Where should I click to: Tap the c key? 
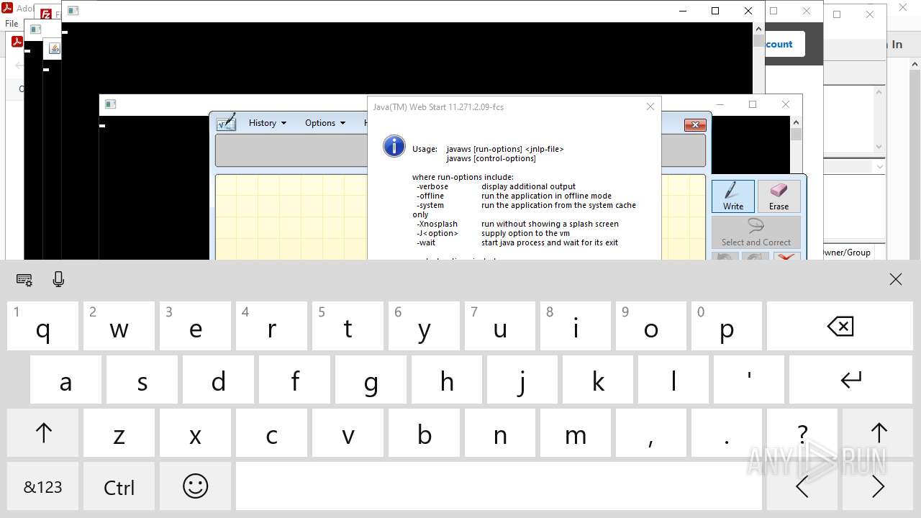pyautogui.click(x=271, y=433)
